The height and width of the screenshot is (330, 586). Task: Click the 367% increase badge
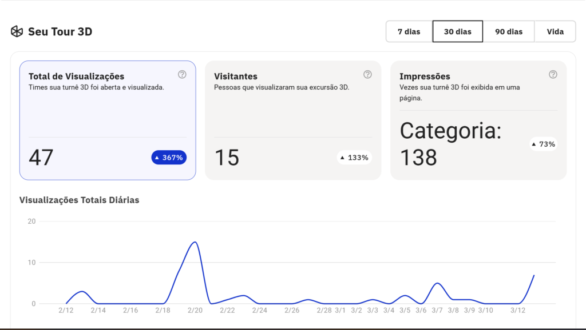coord(169,158)
